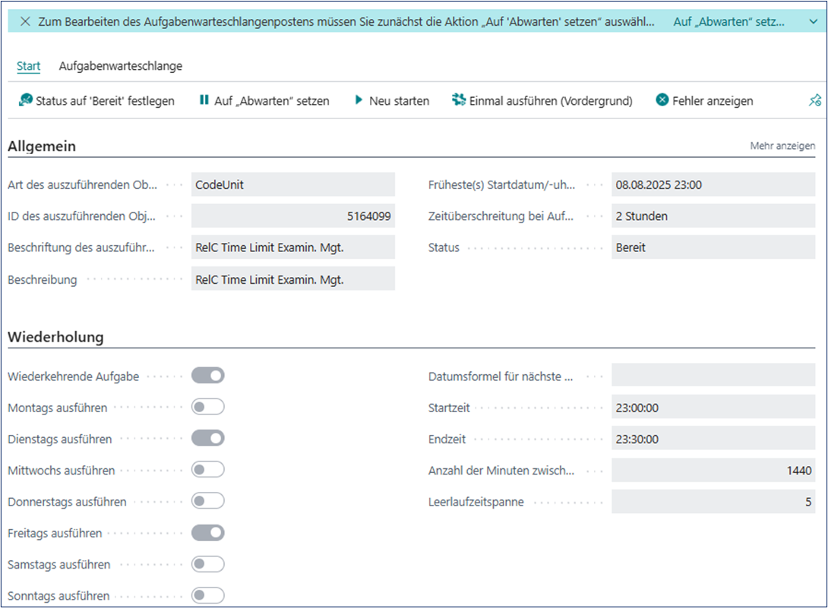This screenshot has height=608, width=828.
Task: Click the pin icon in the action bar
Action: click(x=814, y=101)
